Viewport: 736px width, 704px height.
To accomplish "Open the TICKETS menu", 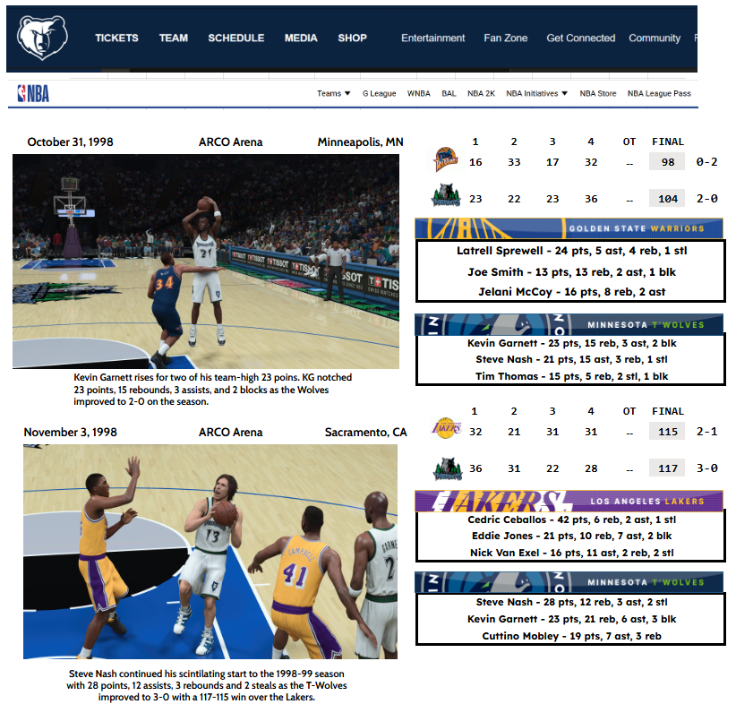I will (x=117, y=38).
